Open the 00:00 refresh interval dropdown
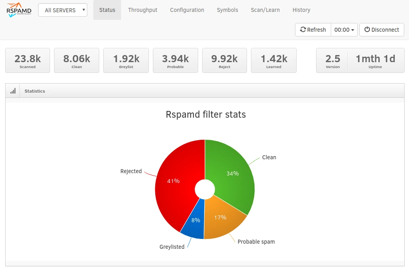Screen dimensions: 409x269 344,29
